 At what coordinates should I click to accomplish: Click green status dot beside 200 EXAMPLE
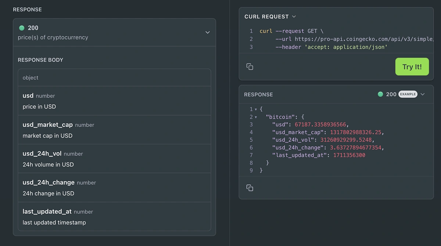pos(380,95)
